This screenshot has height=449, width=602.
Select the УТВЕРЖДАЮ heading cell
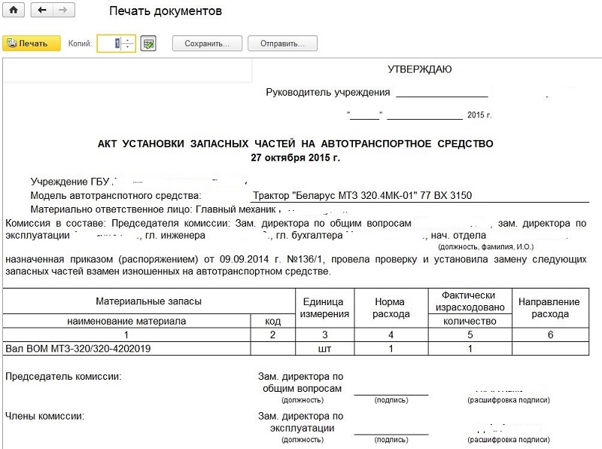coord(419,70)
